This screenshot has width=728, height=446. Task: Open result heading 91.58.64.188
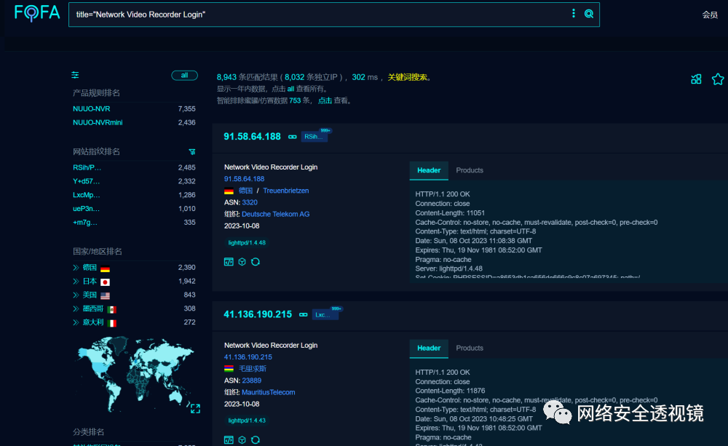point(252,137)
